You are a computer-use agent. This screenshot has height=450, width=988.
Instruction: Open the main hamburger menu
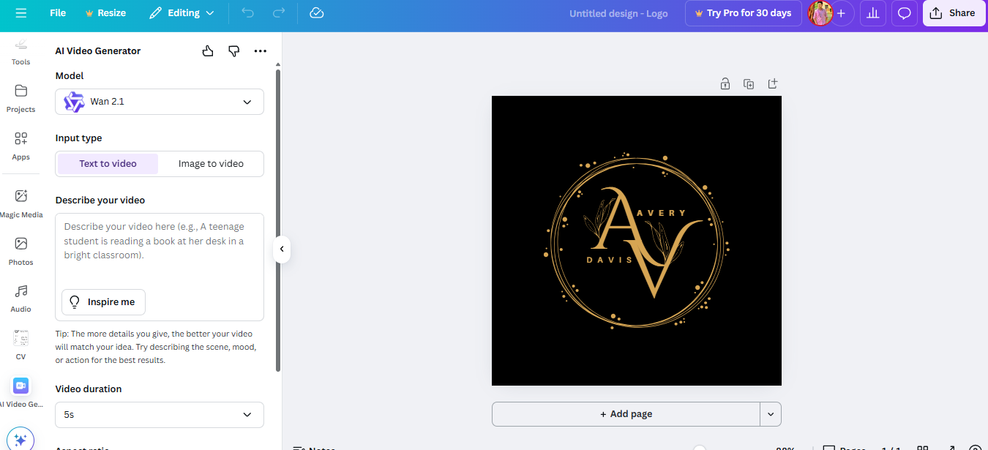pyautogui.click(x=20, y=12)
